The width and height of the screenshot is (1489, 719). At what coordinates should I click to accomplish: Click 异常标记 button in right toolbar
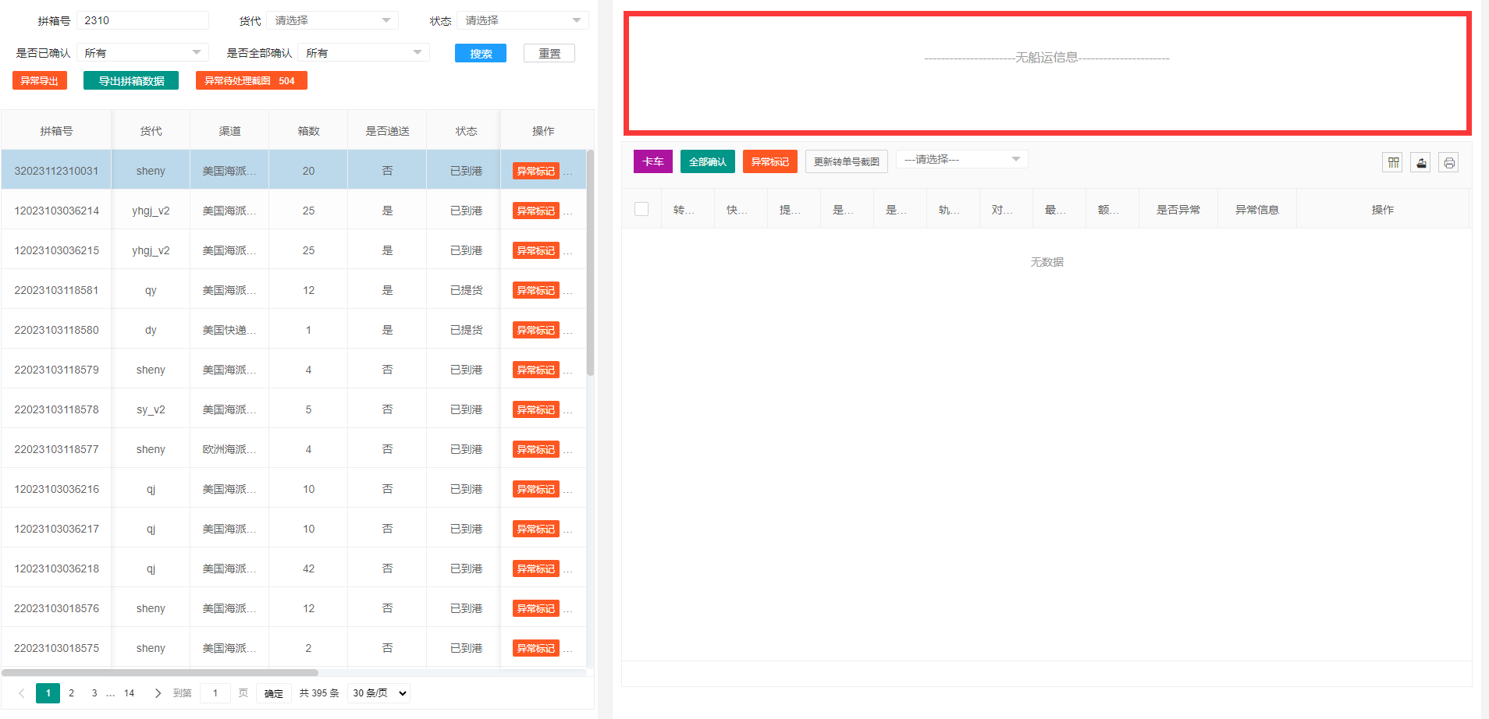(770, 161)
